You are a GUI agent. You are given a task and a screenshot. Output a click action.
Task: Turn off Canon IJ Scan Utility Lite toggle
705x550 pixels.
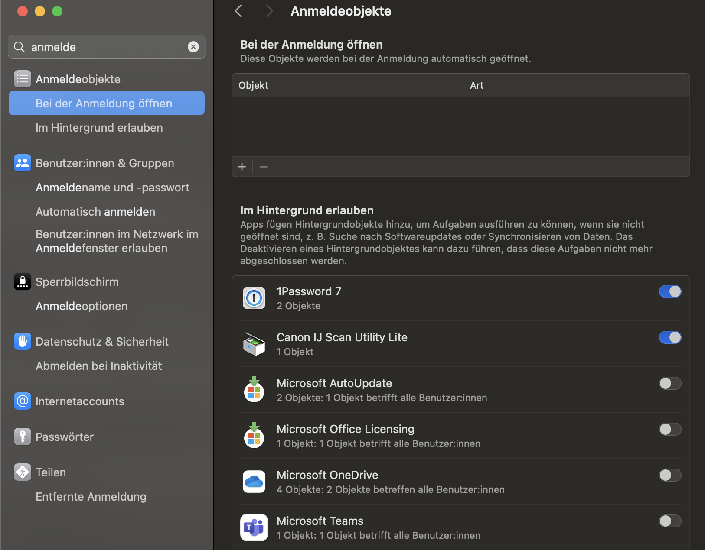pyautogui.click(x=670, y=337)
